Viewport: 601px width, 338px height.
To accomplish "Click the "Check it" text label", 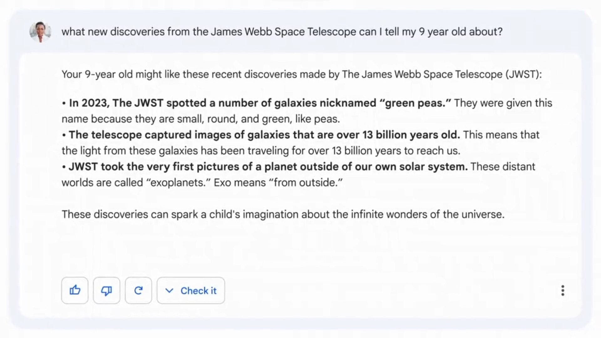I will click(198, 291).
